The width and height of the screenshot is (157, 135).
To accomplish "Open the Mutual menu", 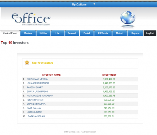I will [x=120, y=33].
